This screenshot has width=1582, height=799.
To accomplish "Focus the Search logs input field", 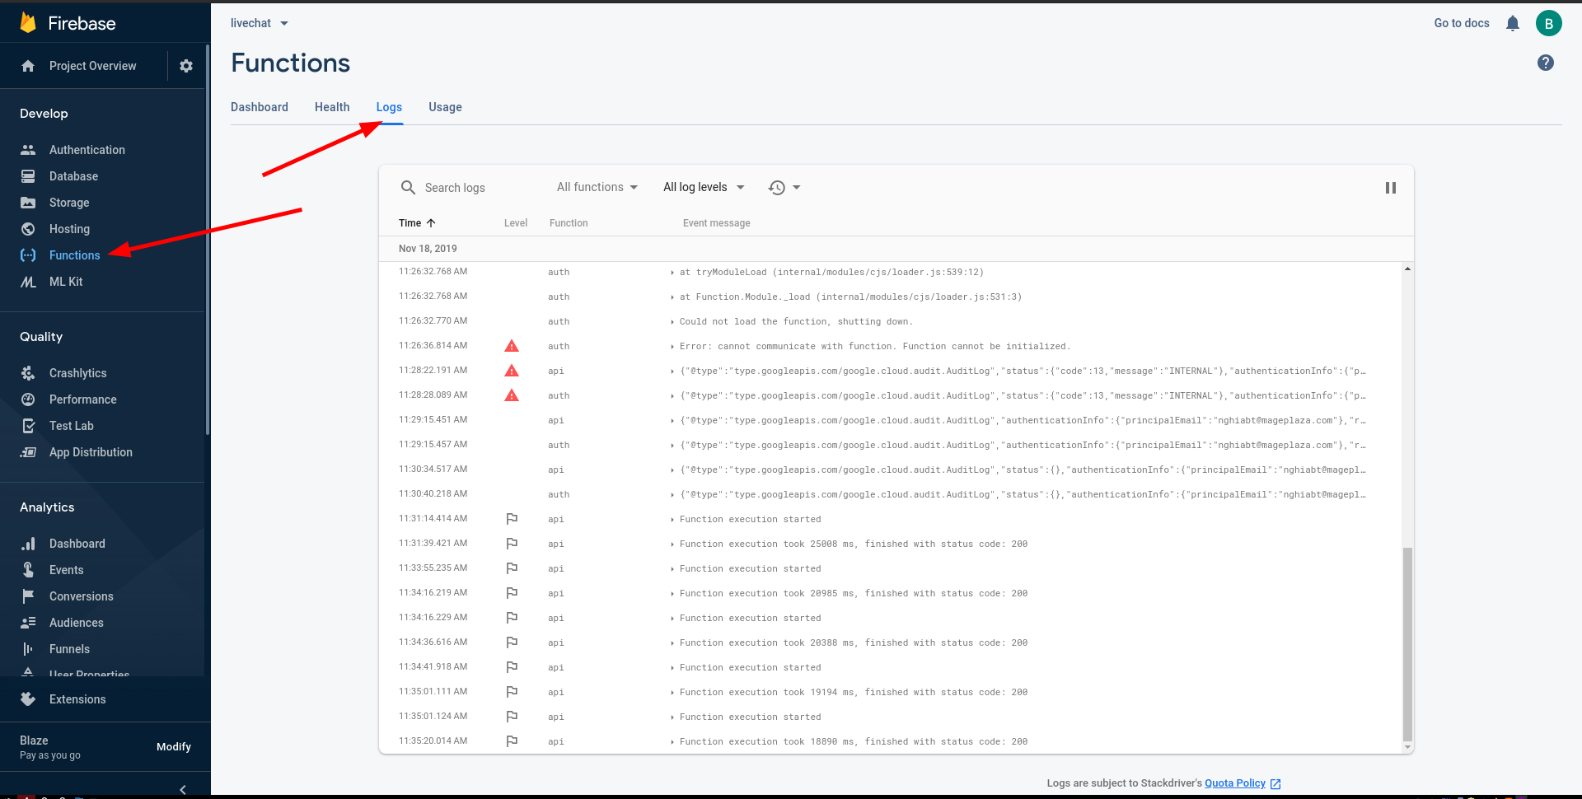I will (x=482, y=188).
